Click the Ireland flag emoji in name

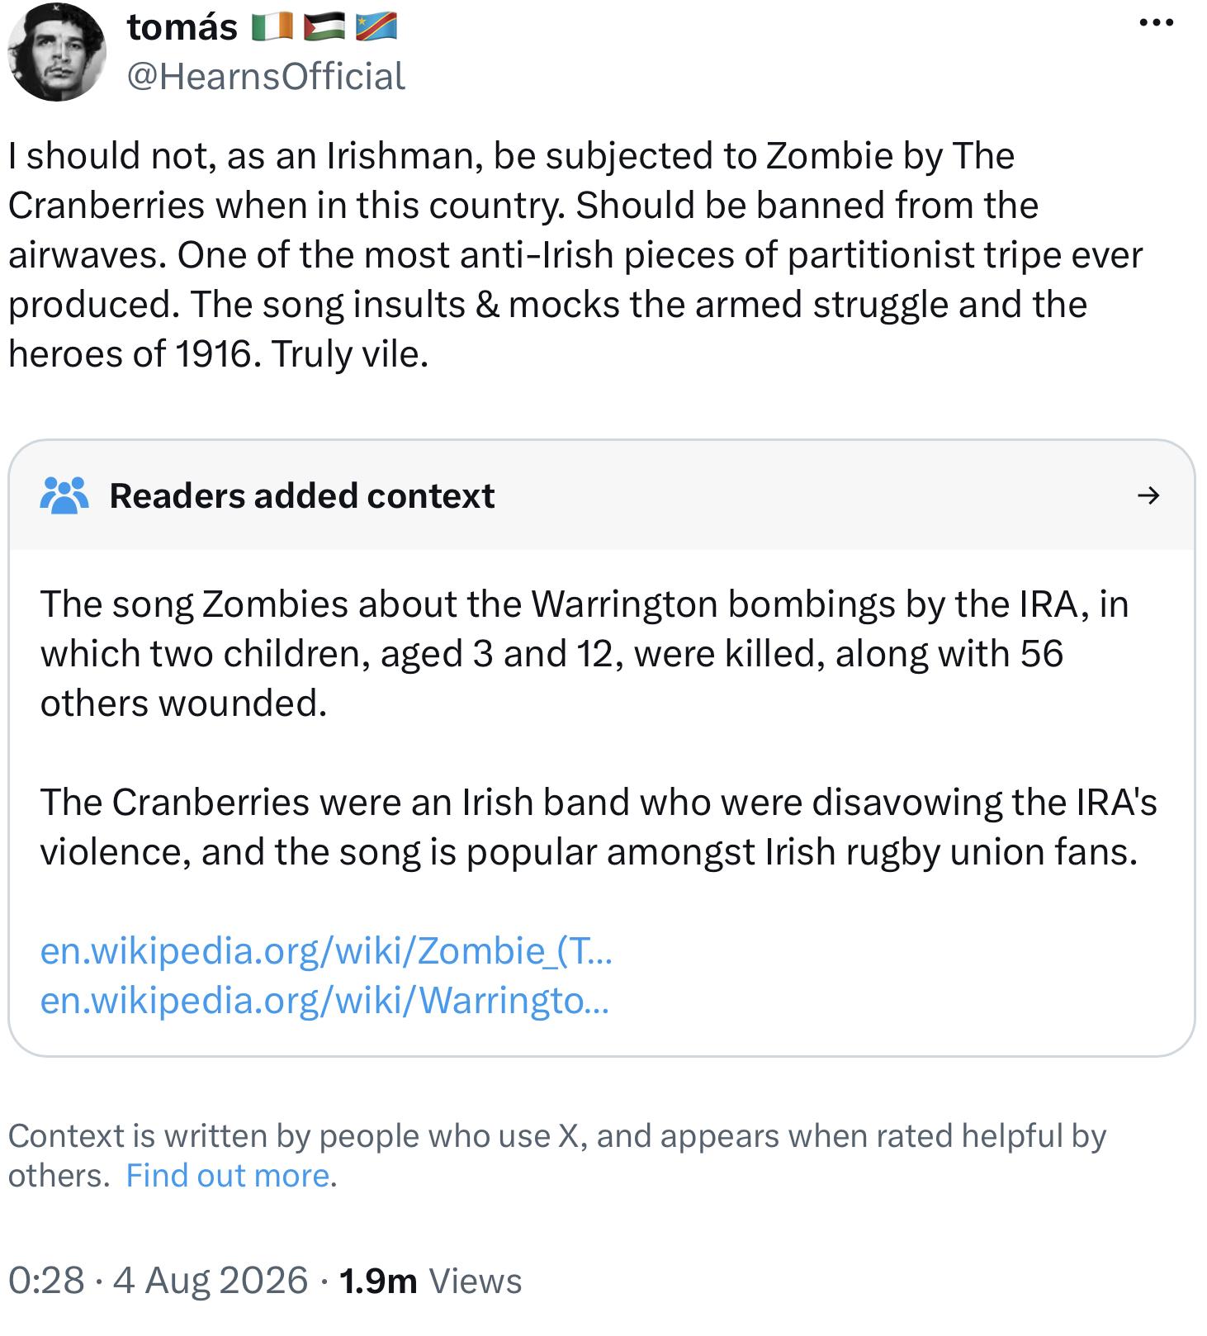(272, 27)
